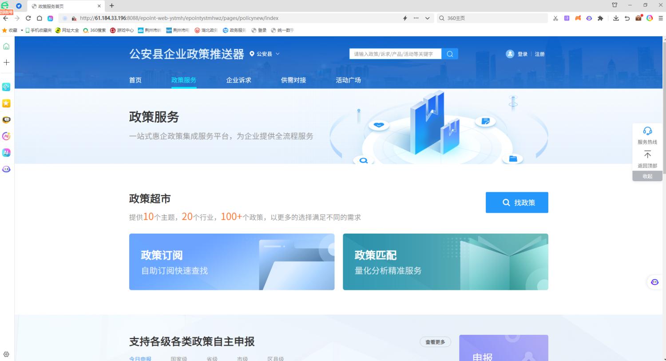
Task: Open the browser download manager icon
Action: pos(616,18)
